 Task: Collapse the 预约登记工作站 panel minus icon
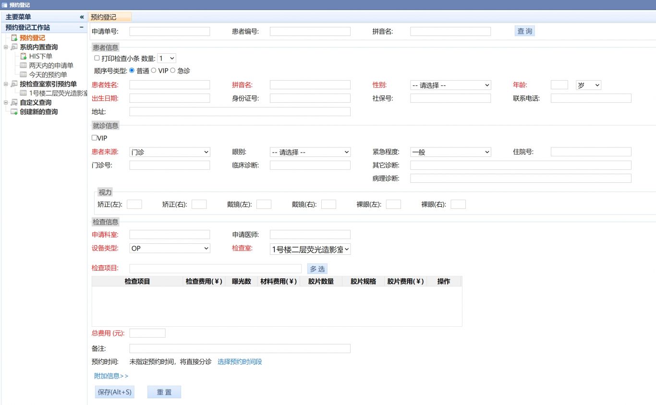82,27
